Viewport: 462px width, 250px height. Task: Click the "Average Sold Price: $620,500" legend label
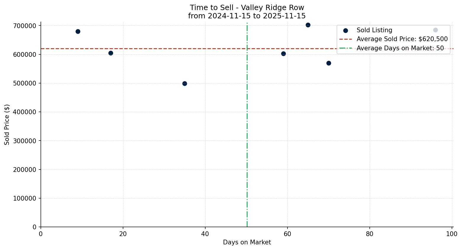(x=402, y=39)
